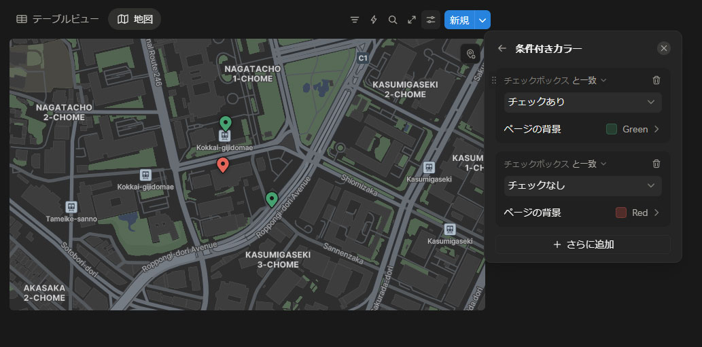This screenshot has height=347, width=702.
Task: Open view settings sliders icon
Action: click(430, 20)
